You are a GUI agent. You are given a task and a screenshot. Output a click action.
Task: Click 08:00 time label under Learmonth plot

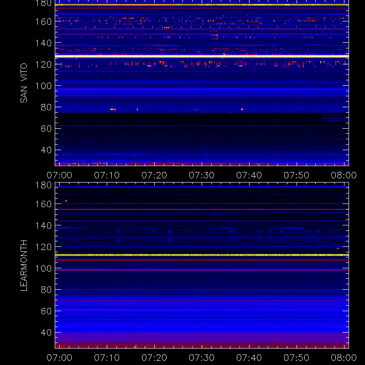[x=344, y=358]
